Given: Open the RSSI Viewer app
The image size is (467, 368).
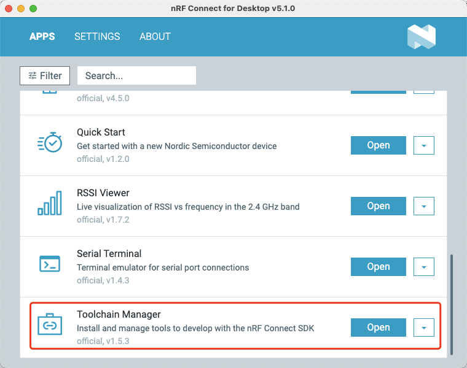Looking at the screenshot, I should pyautogui.click(x=379, y=206).
